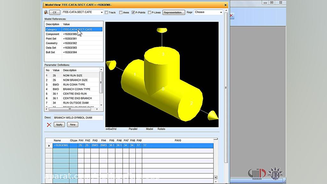Expand the /TEE-CATA.SECT.CATE element dropdown
The image size is (327, 184).
pyautogui.click(x=102, y=12)
